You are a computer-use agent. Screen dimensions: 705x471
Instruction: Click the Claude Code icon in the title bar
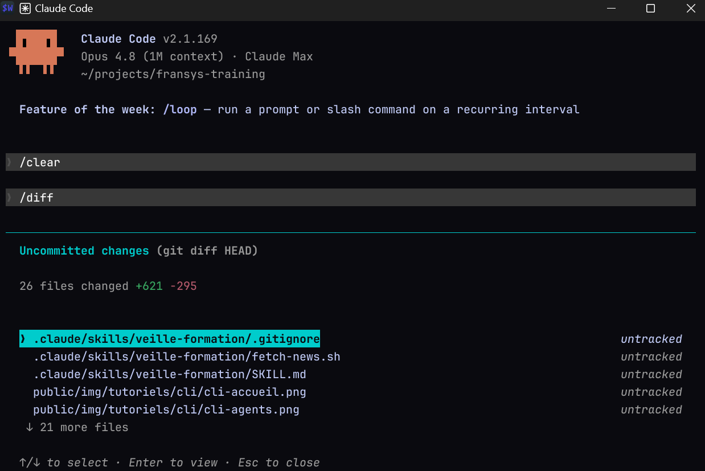(x=25, y=9)
